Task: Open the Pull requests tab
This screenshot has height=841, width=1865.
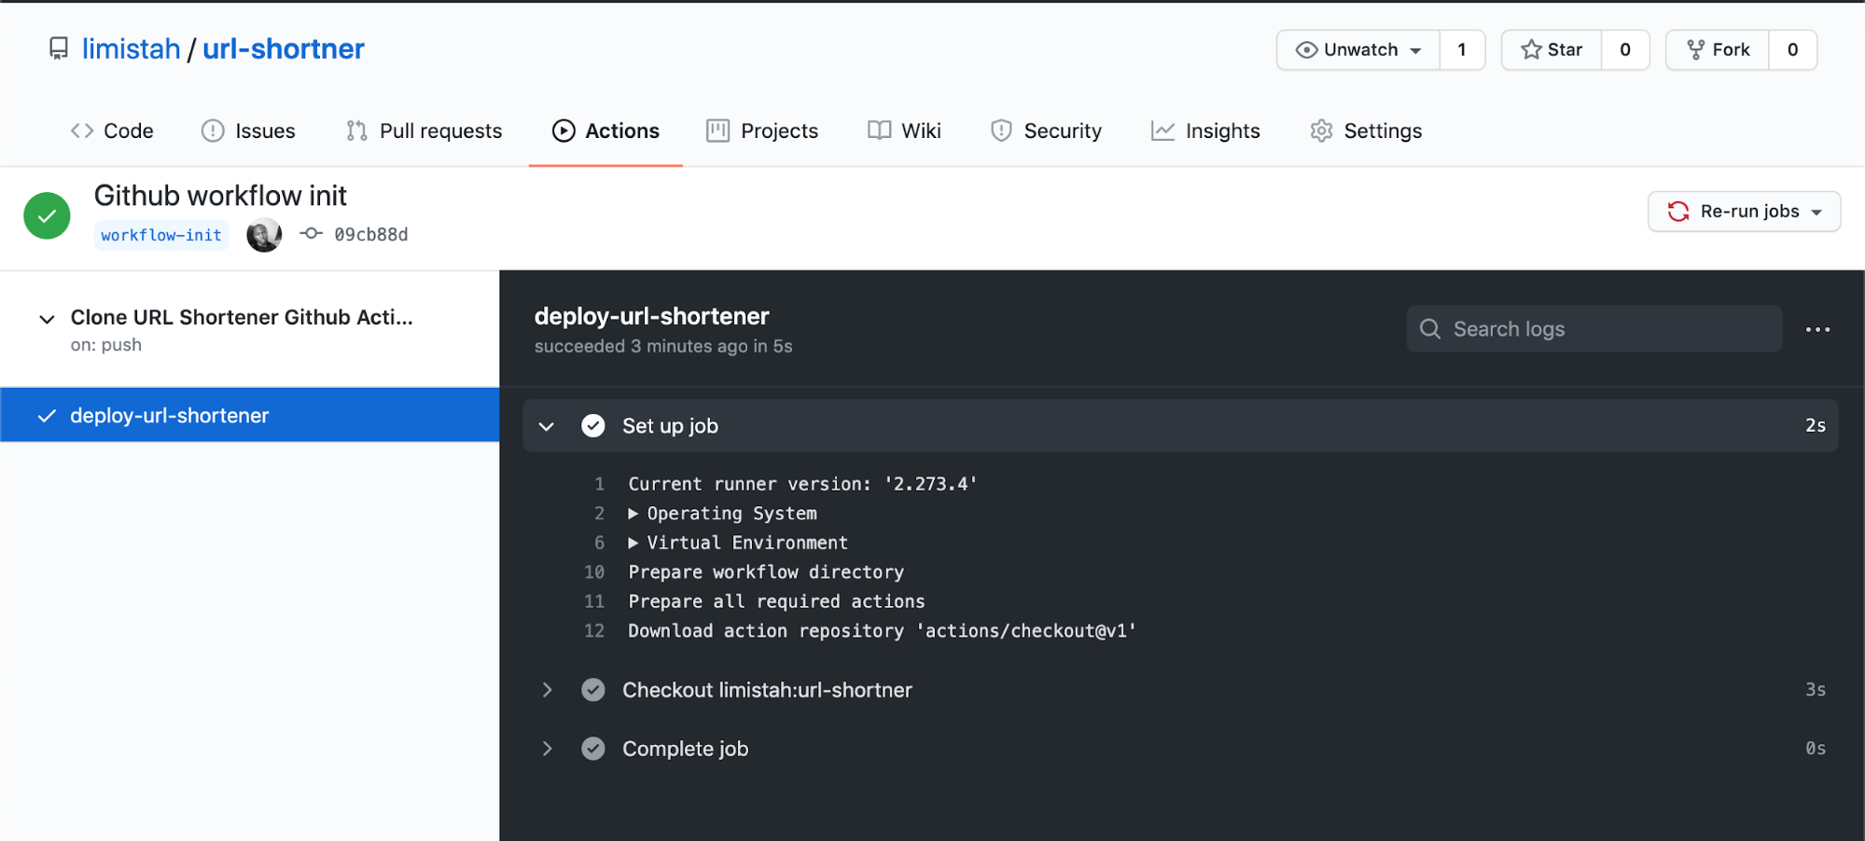Action: coord(424,131)
